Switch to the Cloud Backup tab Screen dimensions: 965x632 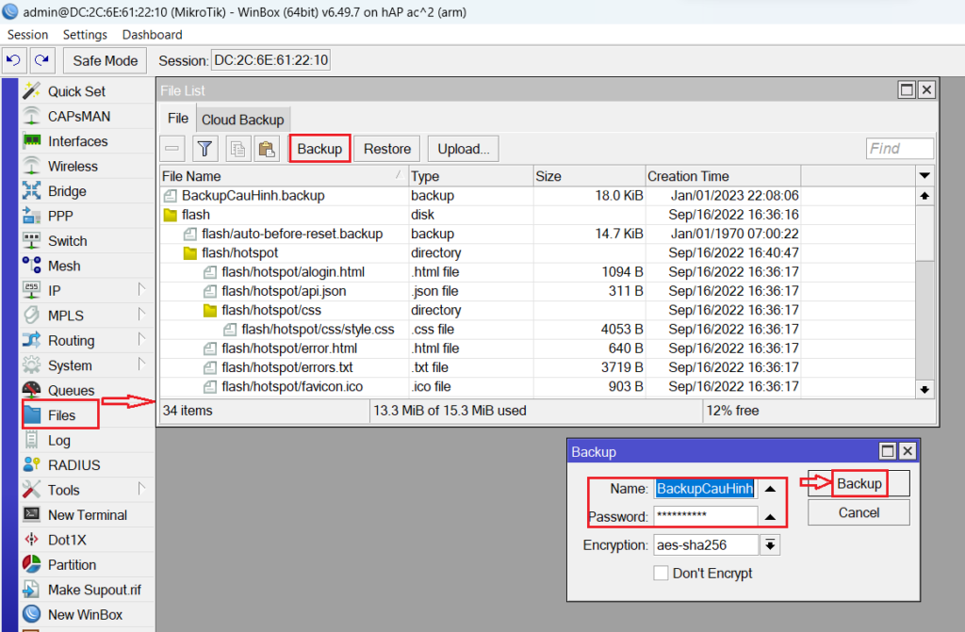tap(242, 120)
